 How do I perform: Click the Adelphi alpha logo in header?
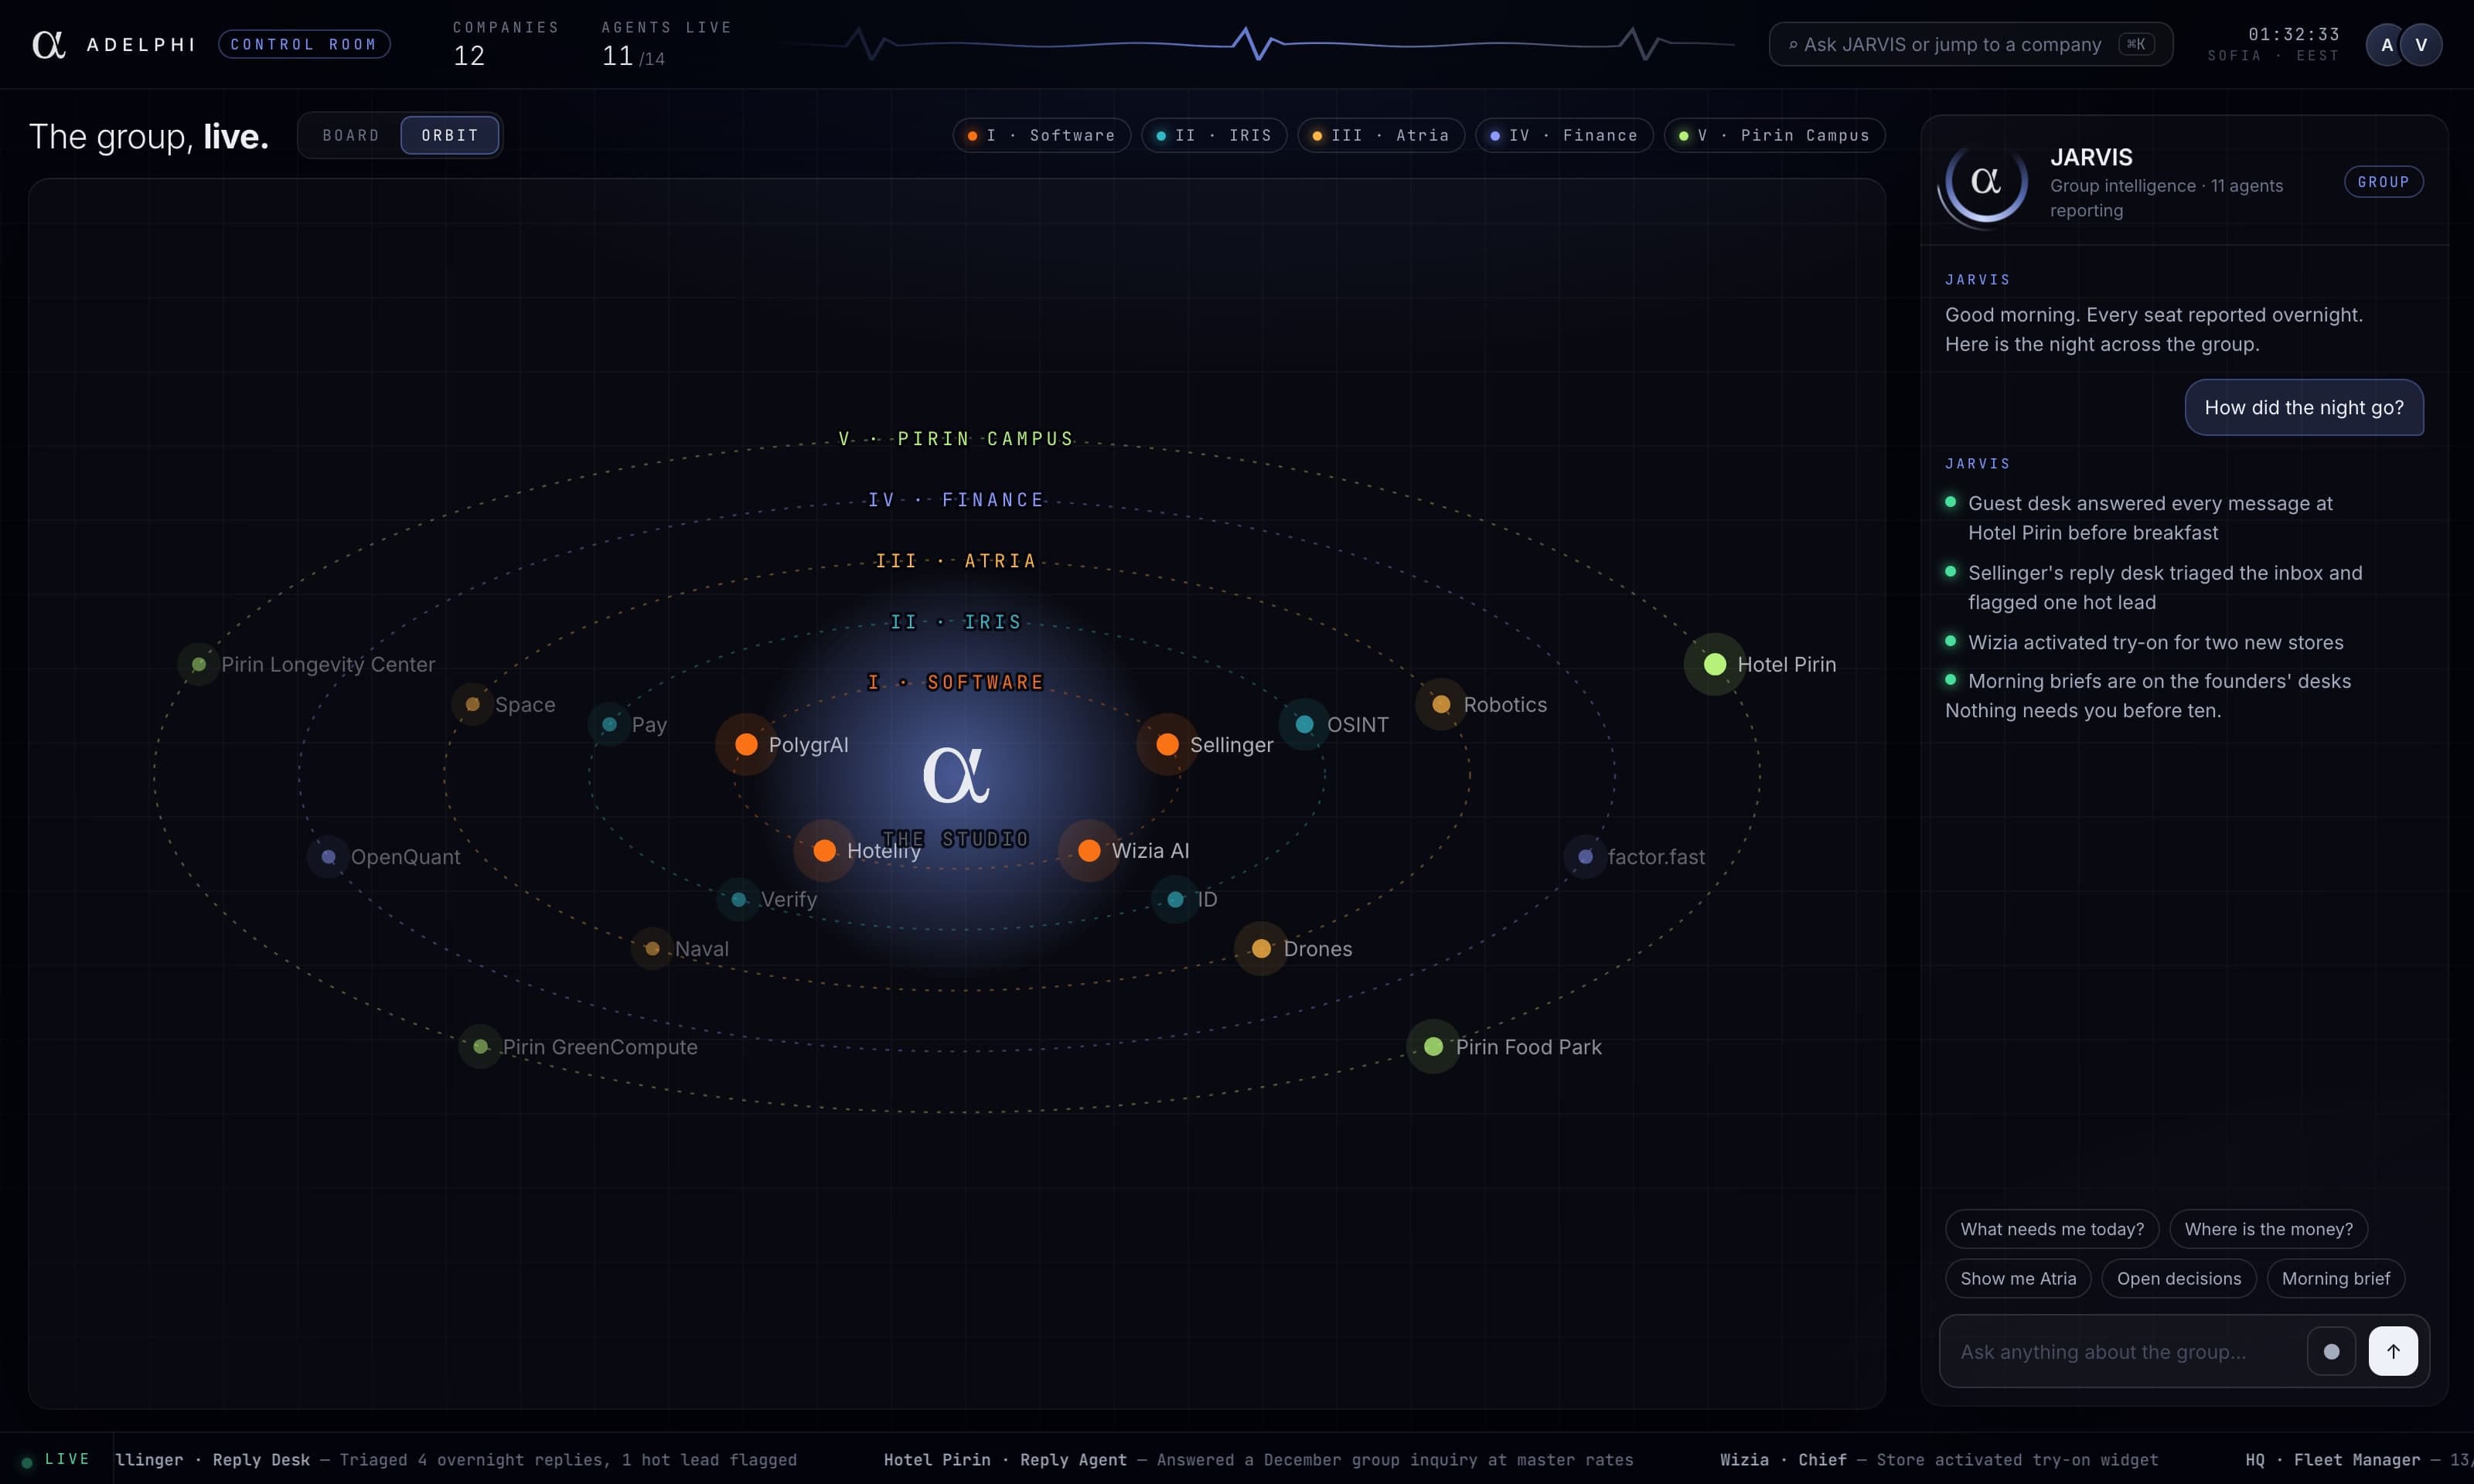click(x=49, y=44)
